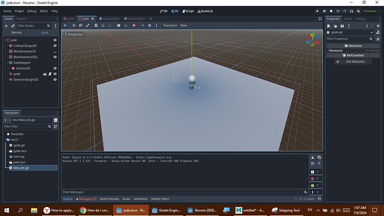Activate the Rotate Mode tool
384x216 pixels.
click(x=81, y=26)
